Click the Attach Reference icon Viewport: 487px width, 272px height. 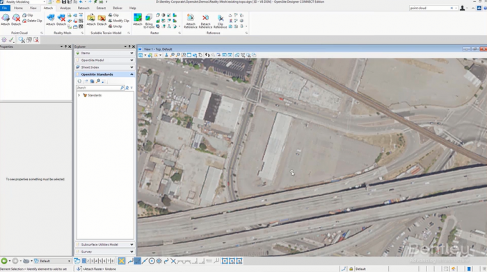(x=191, y=22)
